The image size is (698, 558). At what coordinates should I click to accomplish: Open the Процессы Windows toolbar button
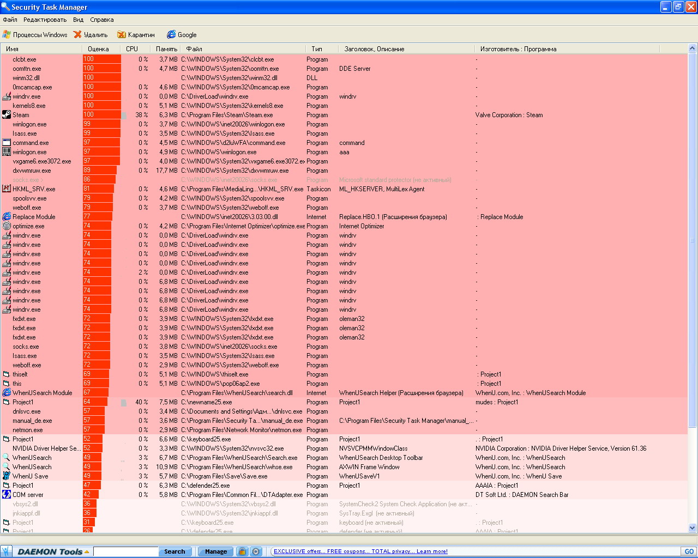point(35,35)
